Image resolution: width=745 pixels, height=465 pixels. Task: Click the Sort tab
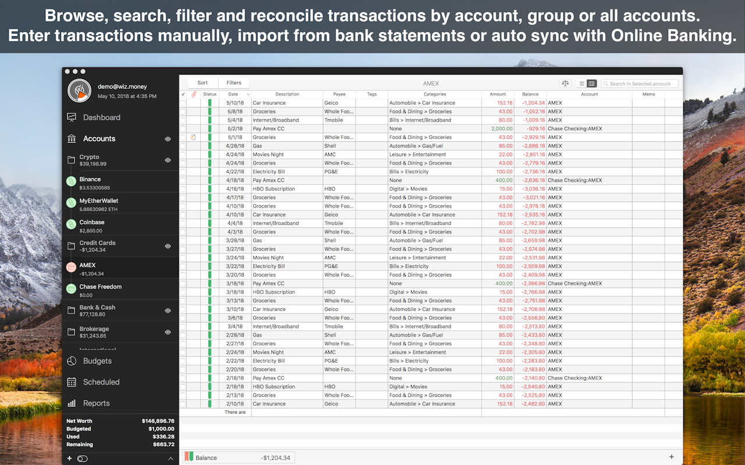[x=202, y=83]
